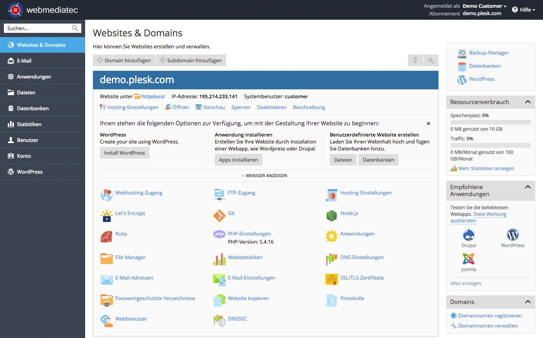Click the WordPress logo under Empfohlene Anwendungen
Screen dimensions: 543x338
coord(513,235)
